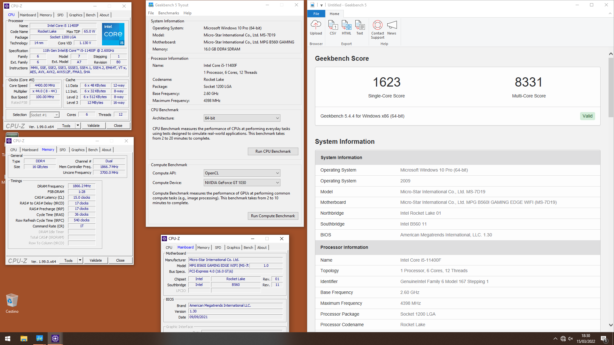Collapse the Geekbench ribbon chevron
614x345 pixels.
tap(610, 14)
